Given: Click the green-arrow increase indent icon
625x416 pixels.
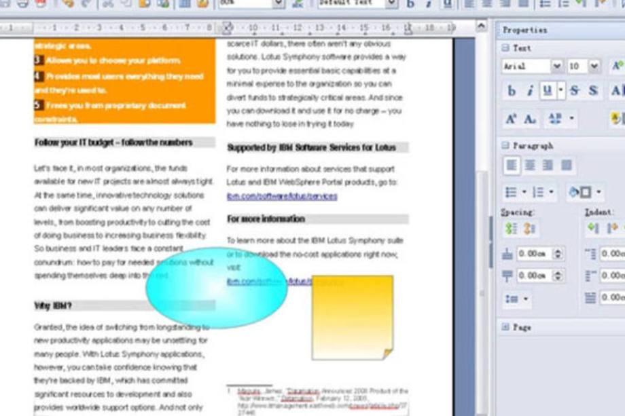Looking at the screenshot, I should pyautogui.click(x=593, y=228).
